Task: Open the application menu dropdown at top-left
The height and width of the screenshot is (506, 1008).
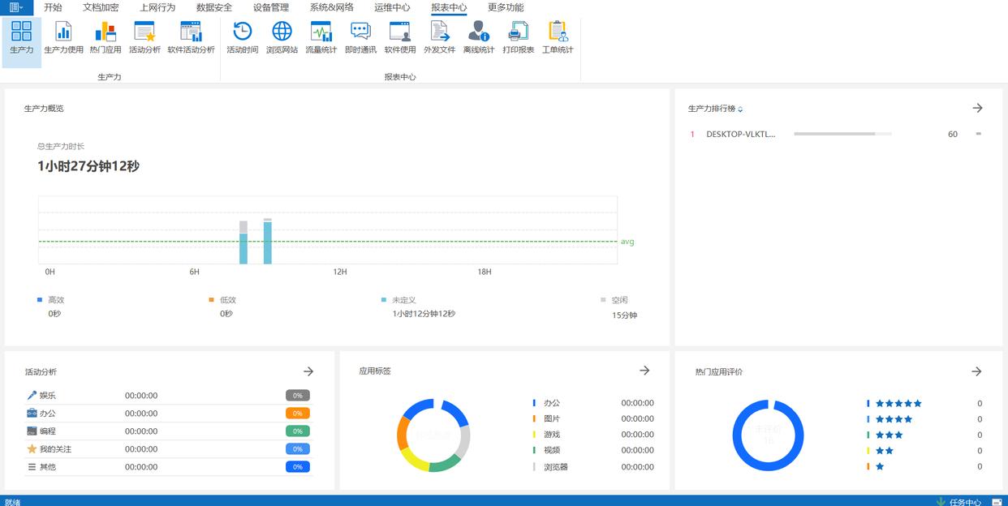Action: (16, 7)
